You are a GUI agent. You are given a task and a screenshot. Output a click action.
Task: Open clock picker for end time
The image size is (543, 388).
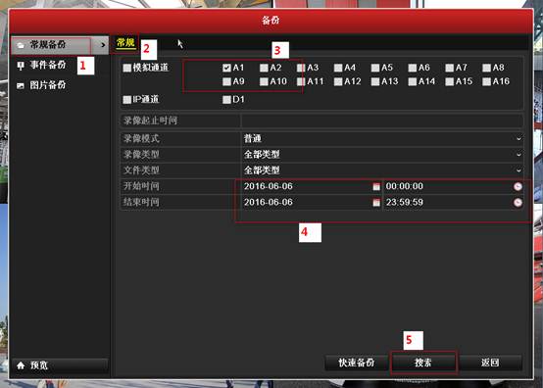pyautogui.click(x=518, y=203)
